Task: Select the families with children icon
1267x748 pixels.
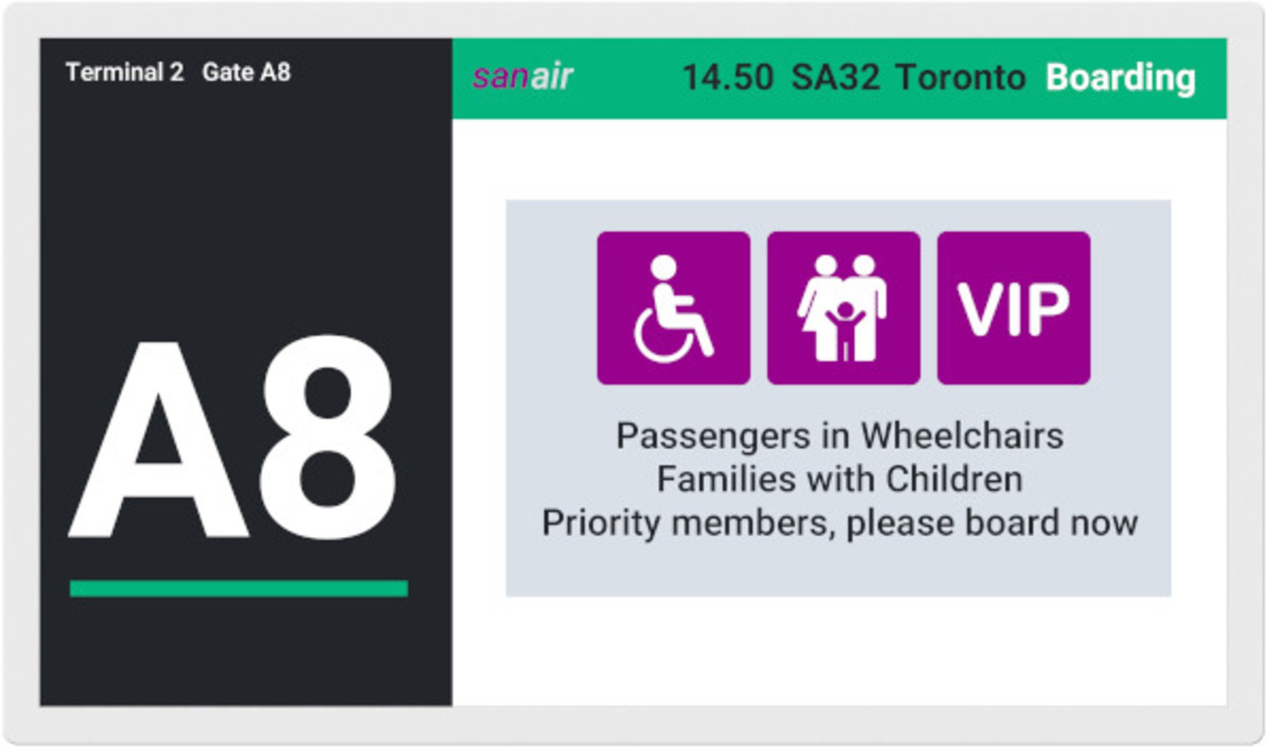Action: [x=843, y=308]
